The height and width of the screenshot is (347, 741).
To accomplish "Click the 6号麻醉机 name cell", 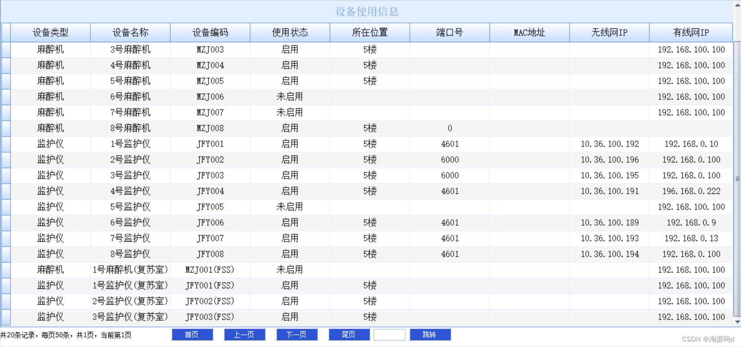I will 130,97.
